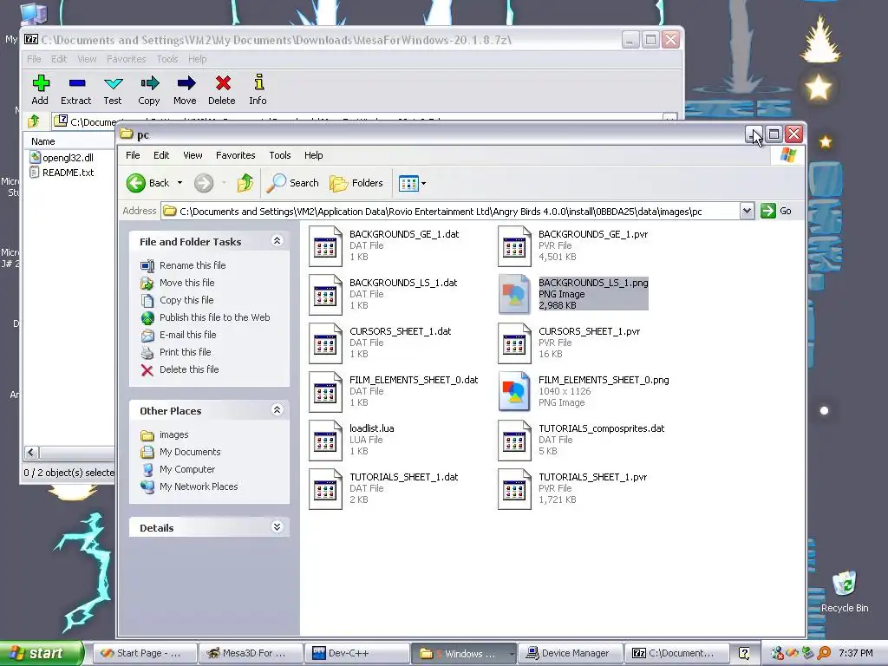This screenshot has width=888, height=666.
Task: Click the Go button beside address bar
Action: [x=776, y=211]
